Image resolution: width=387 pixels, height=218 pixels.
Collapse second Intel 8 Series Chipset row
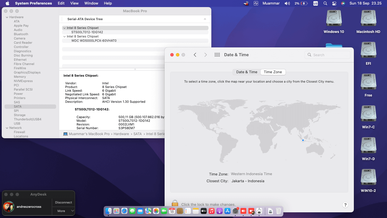point(64,36)
